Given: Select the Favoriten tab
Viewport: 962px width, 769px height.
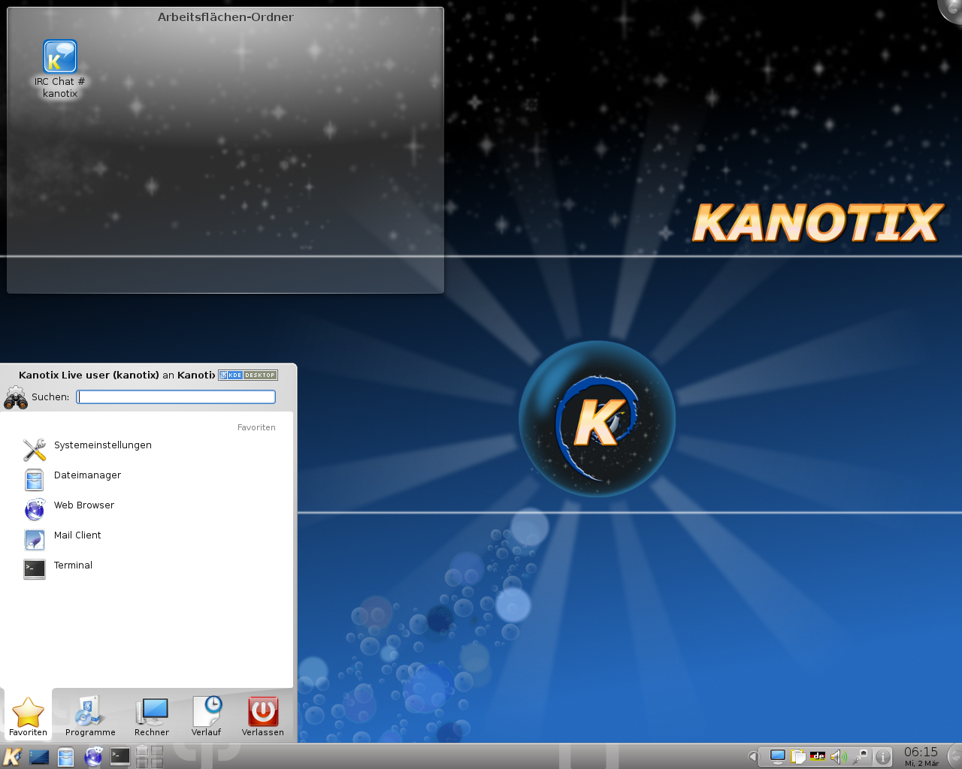Looking at the screenshot, I should (28, 716).
